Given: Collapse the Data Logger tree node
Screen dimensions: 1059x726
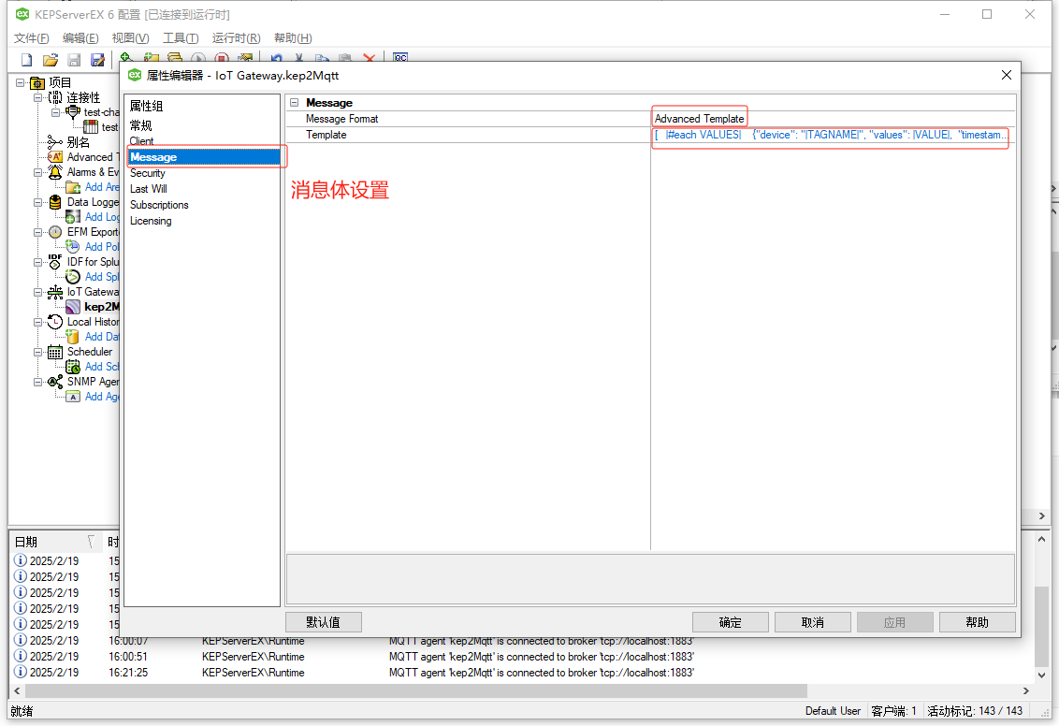Looking at the screenshot, I should [x=37, y=202].
